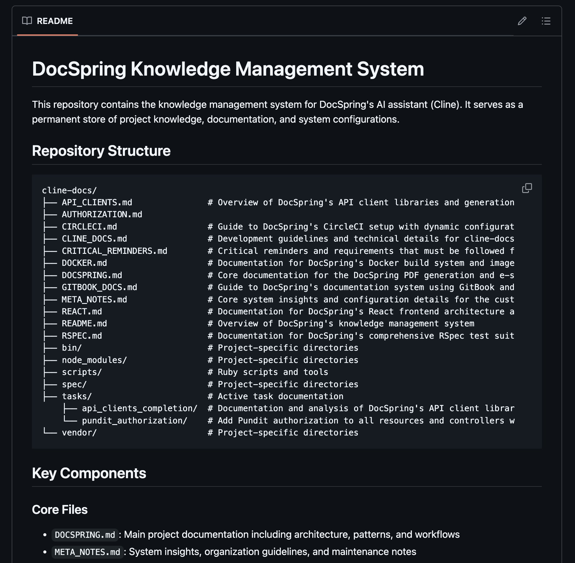The height and width of the screenshot is (563, 575).
Task: Select the README tab
Action: coord(48,21)
